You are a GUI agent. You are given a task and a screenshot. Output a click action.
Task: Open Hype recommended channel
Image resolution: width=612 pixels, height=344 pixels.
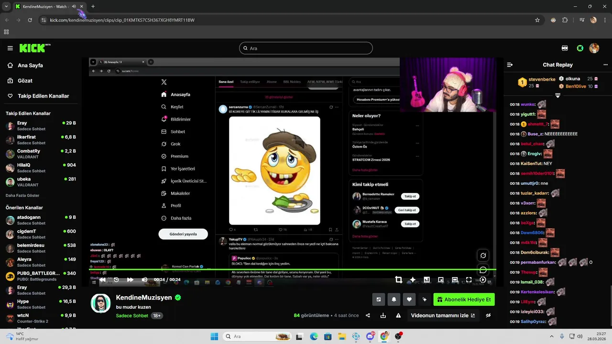coord(41,304)
